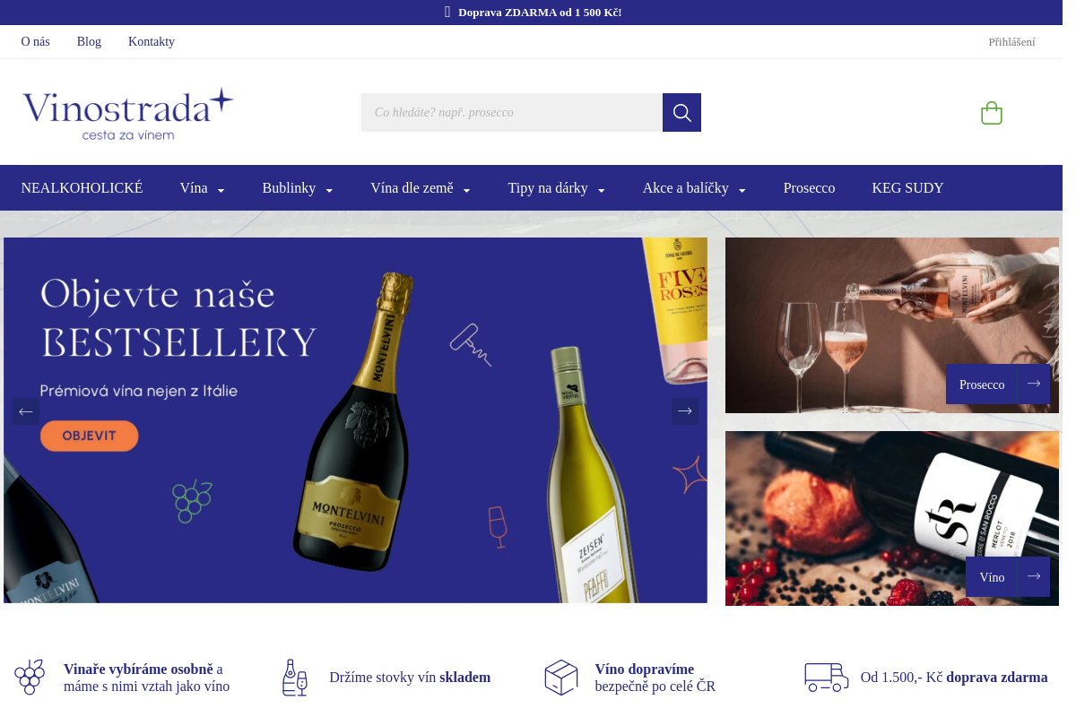Open the green shopping bag cart

tap(992, 113)
